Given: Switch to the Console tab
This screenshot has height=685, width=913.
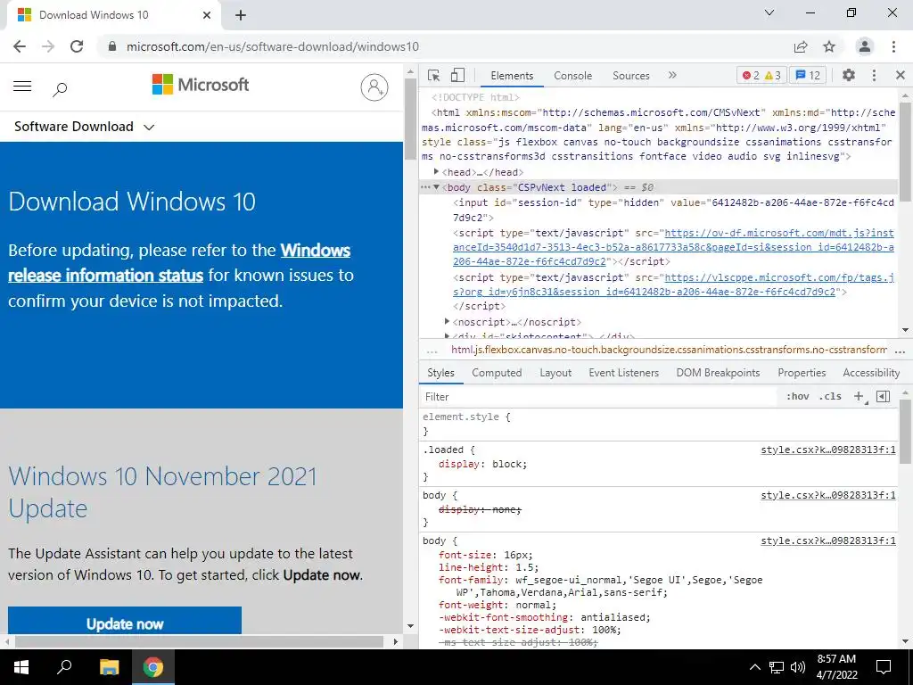Looking at the screenshot, I should point(573,76).
